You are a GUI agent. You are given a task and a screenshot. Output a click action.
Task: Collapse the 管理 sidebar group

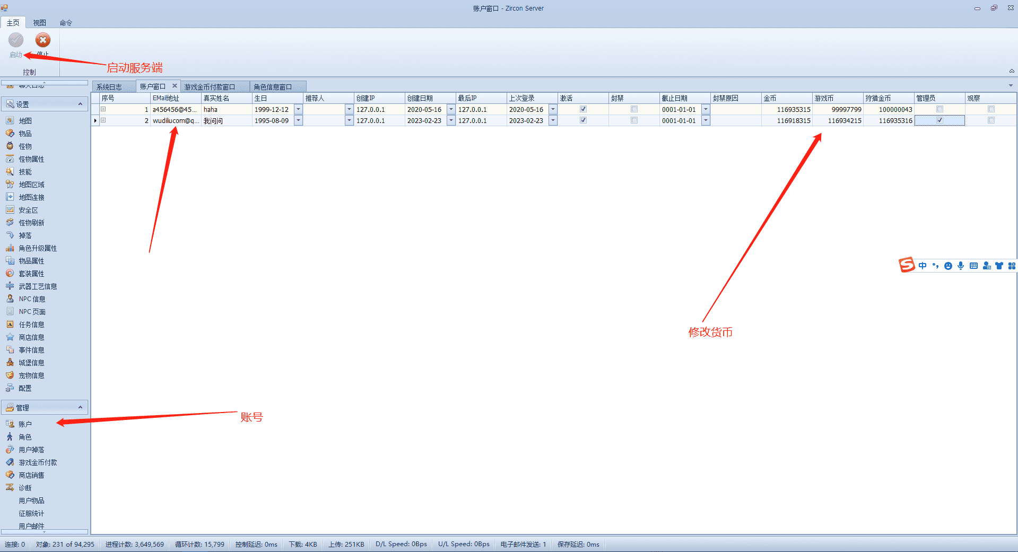pyautogui.click(x=80, y=407)
